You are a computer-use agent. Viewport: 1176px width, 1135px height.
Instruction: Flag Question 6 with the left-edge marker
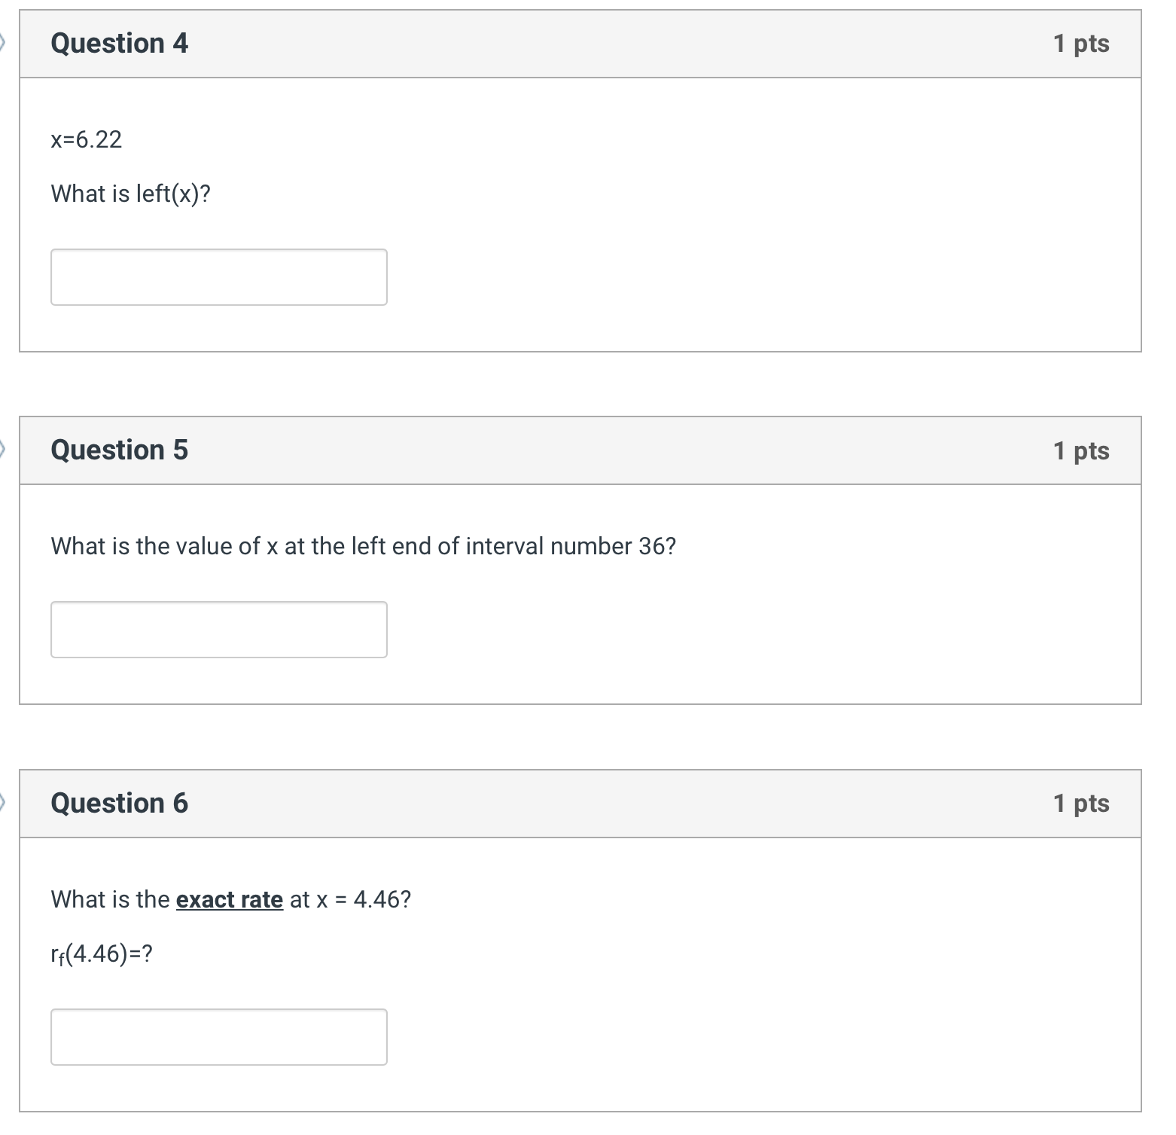(x=2, y=803)
